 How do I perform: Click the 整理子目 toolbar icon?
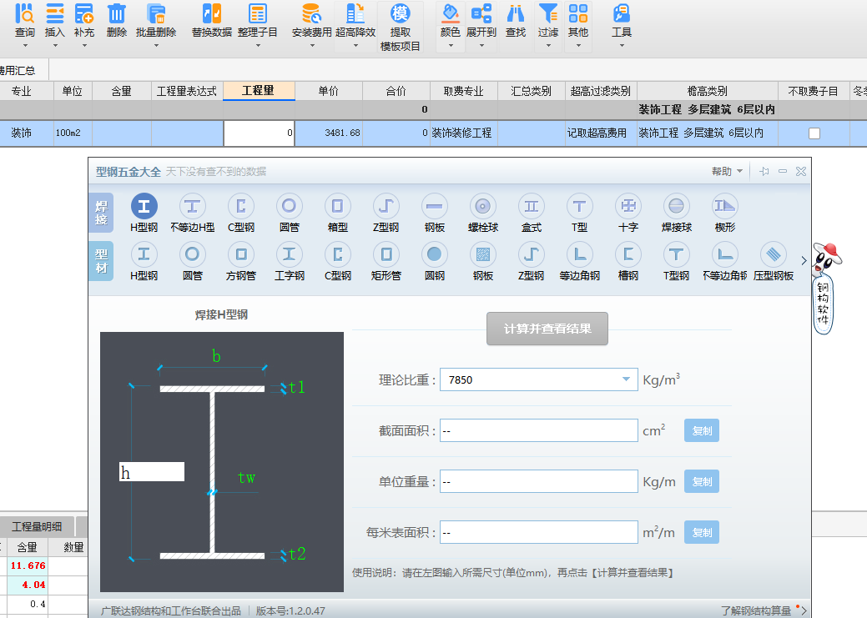tap(258, 13)
